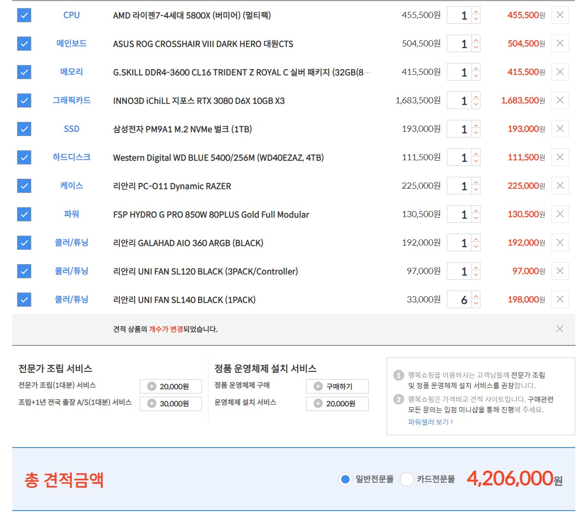Add 전문가 조립 service for 20,000원
579x512 pixels.
[171, 386]
